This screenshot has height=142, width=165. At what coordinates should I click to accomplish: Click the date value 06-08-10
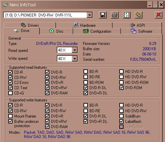coord(149,54)
